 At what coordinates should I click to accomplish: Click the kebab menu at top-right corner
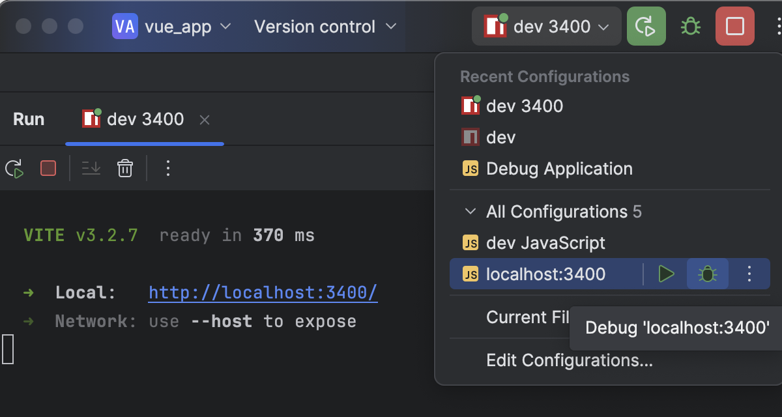(777, 26)
